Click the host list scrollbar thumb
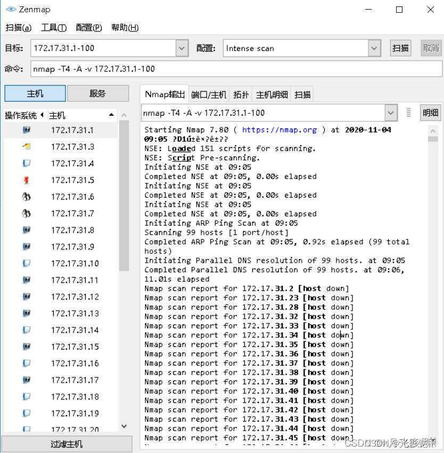This screenshot has width=444, height=453. tap(124, 196)
